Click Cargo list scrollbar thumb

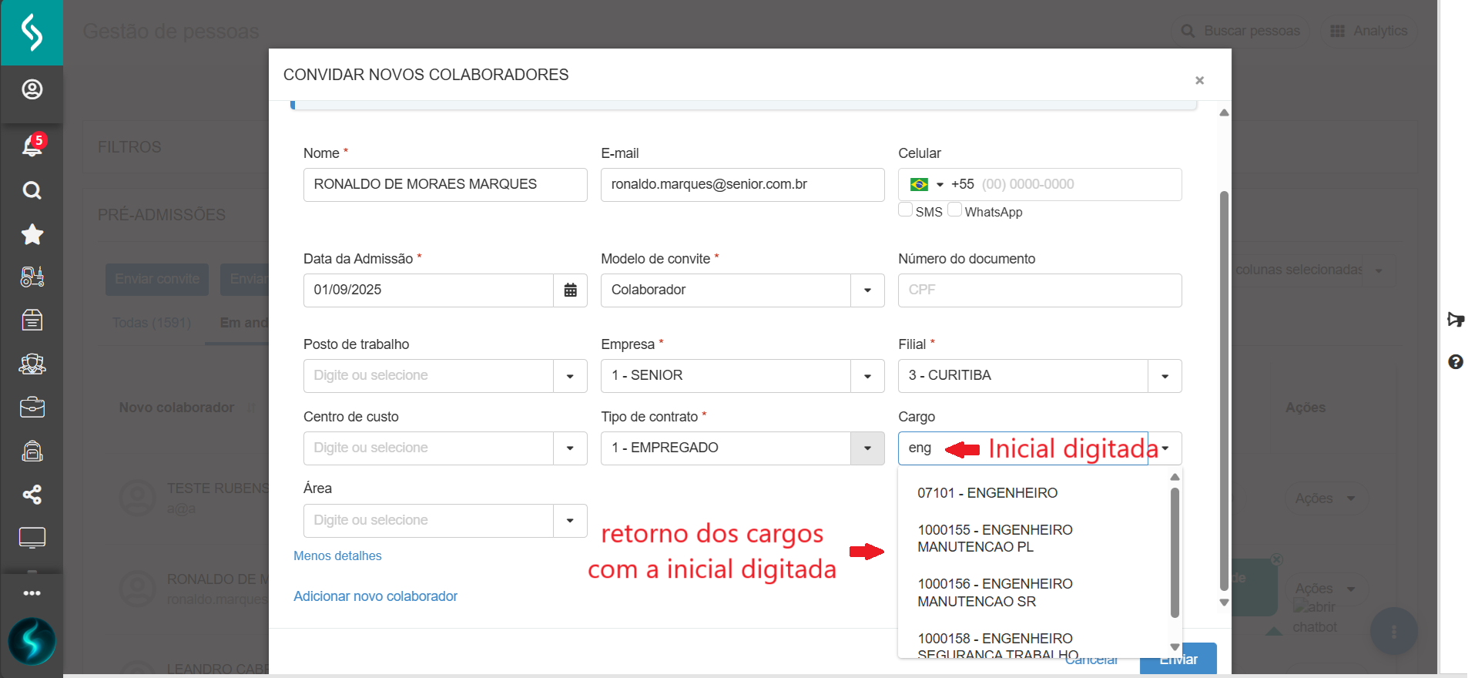(x=1175, y=552)
